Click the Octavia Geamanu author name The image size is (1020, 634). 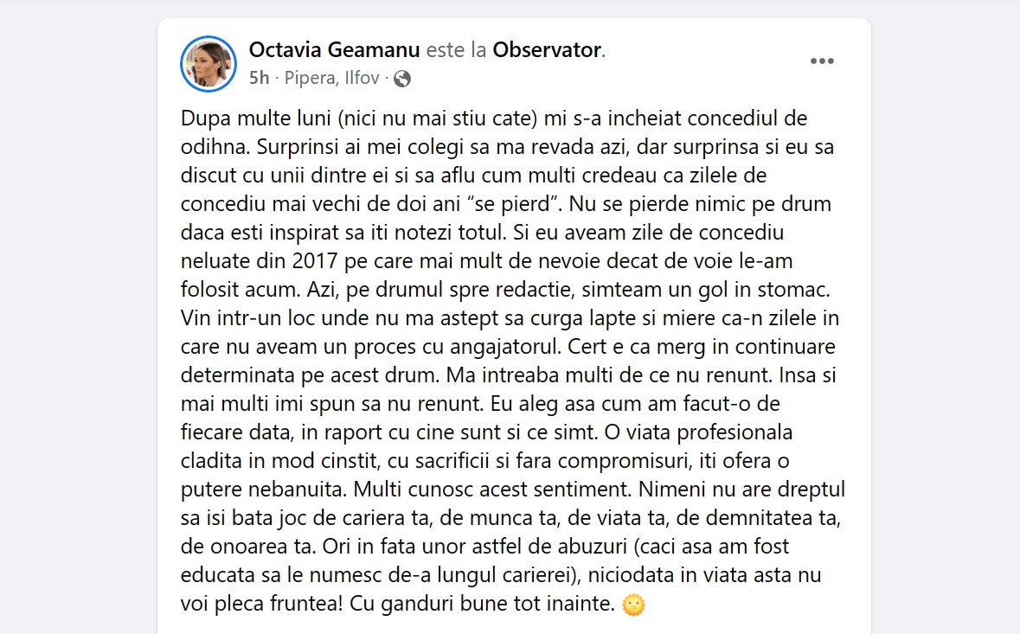pos(334,50)
